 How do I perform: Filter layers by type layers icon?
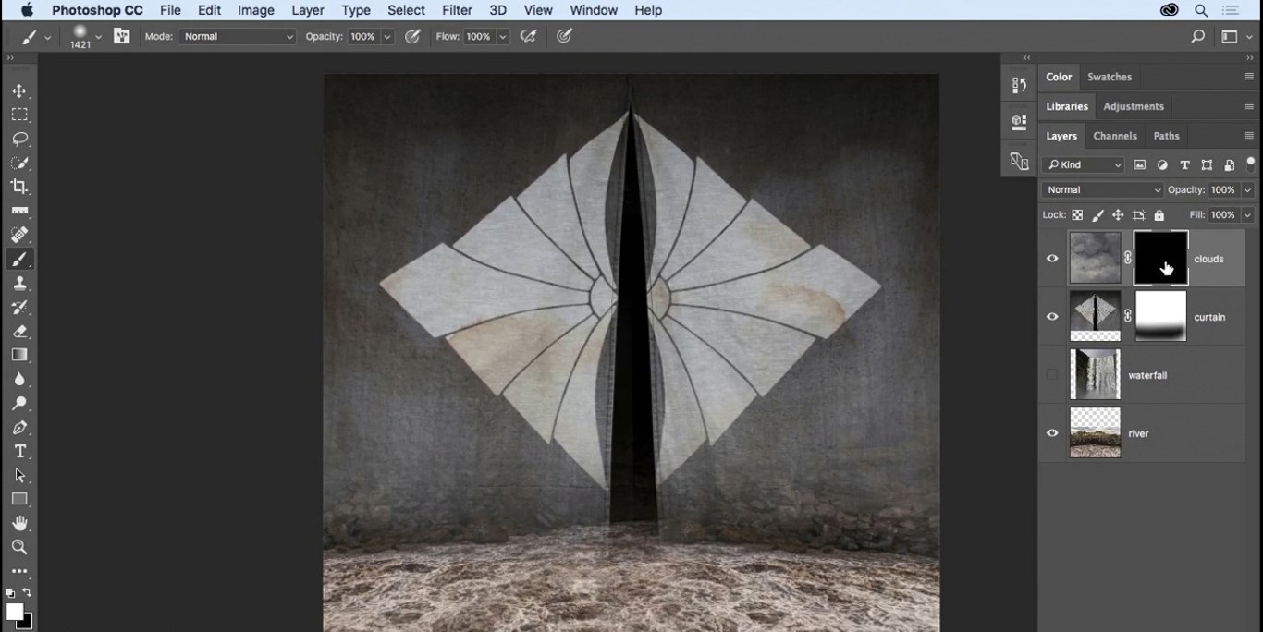pos(1184,165)
